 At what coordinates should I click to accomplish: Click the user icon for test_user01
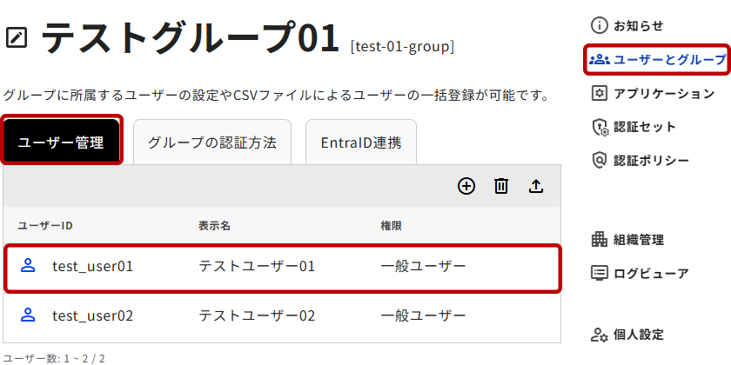tap(28, 266)
